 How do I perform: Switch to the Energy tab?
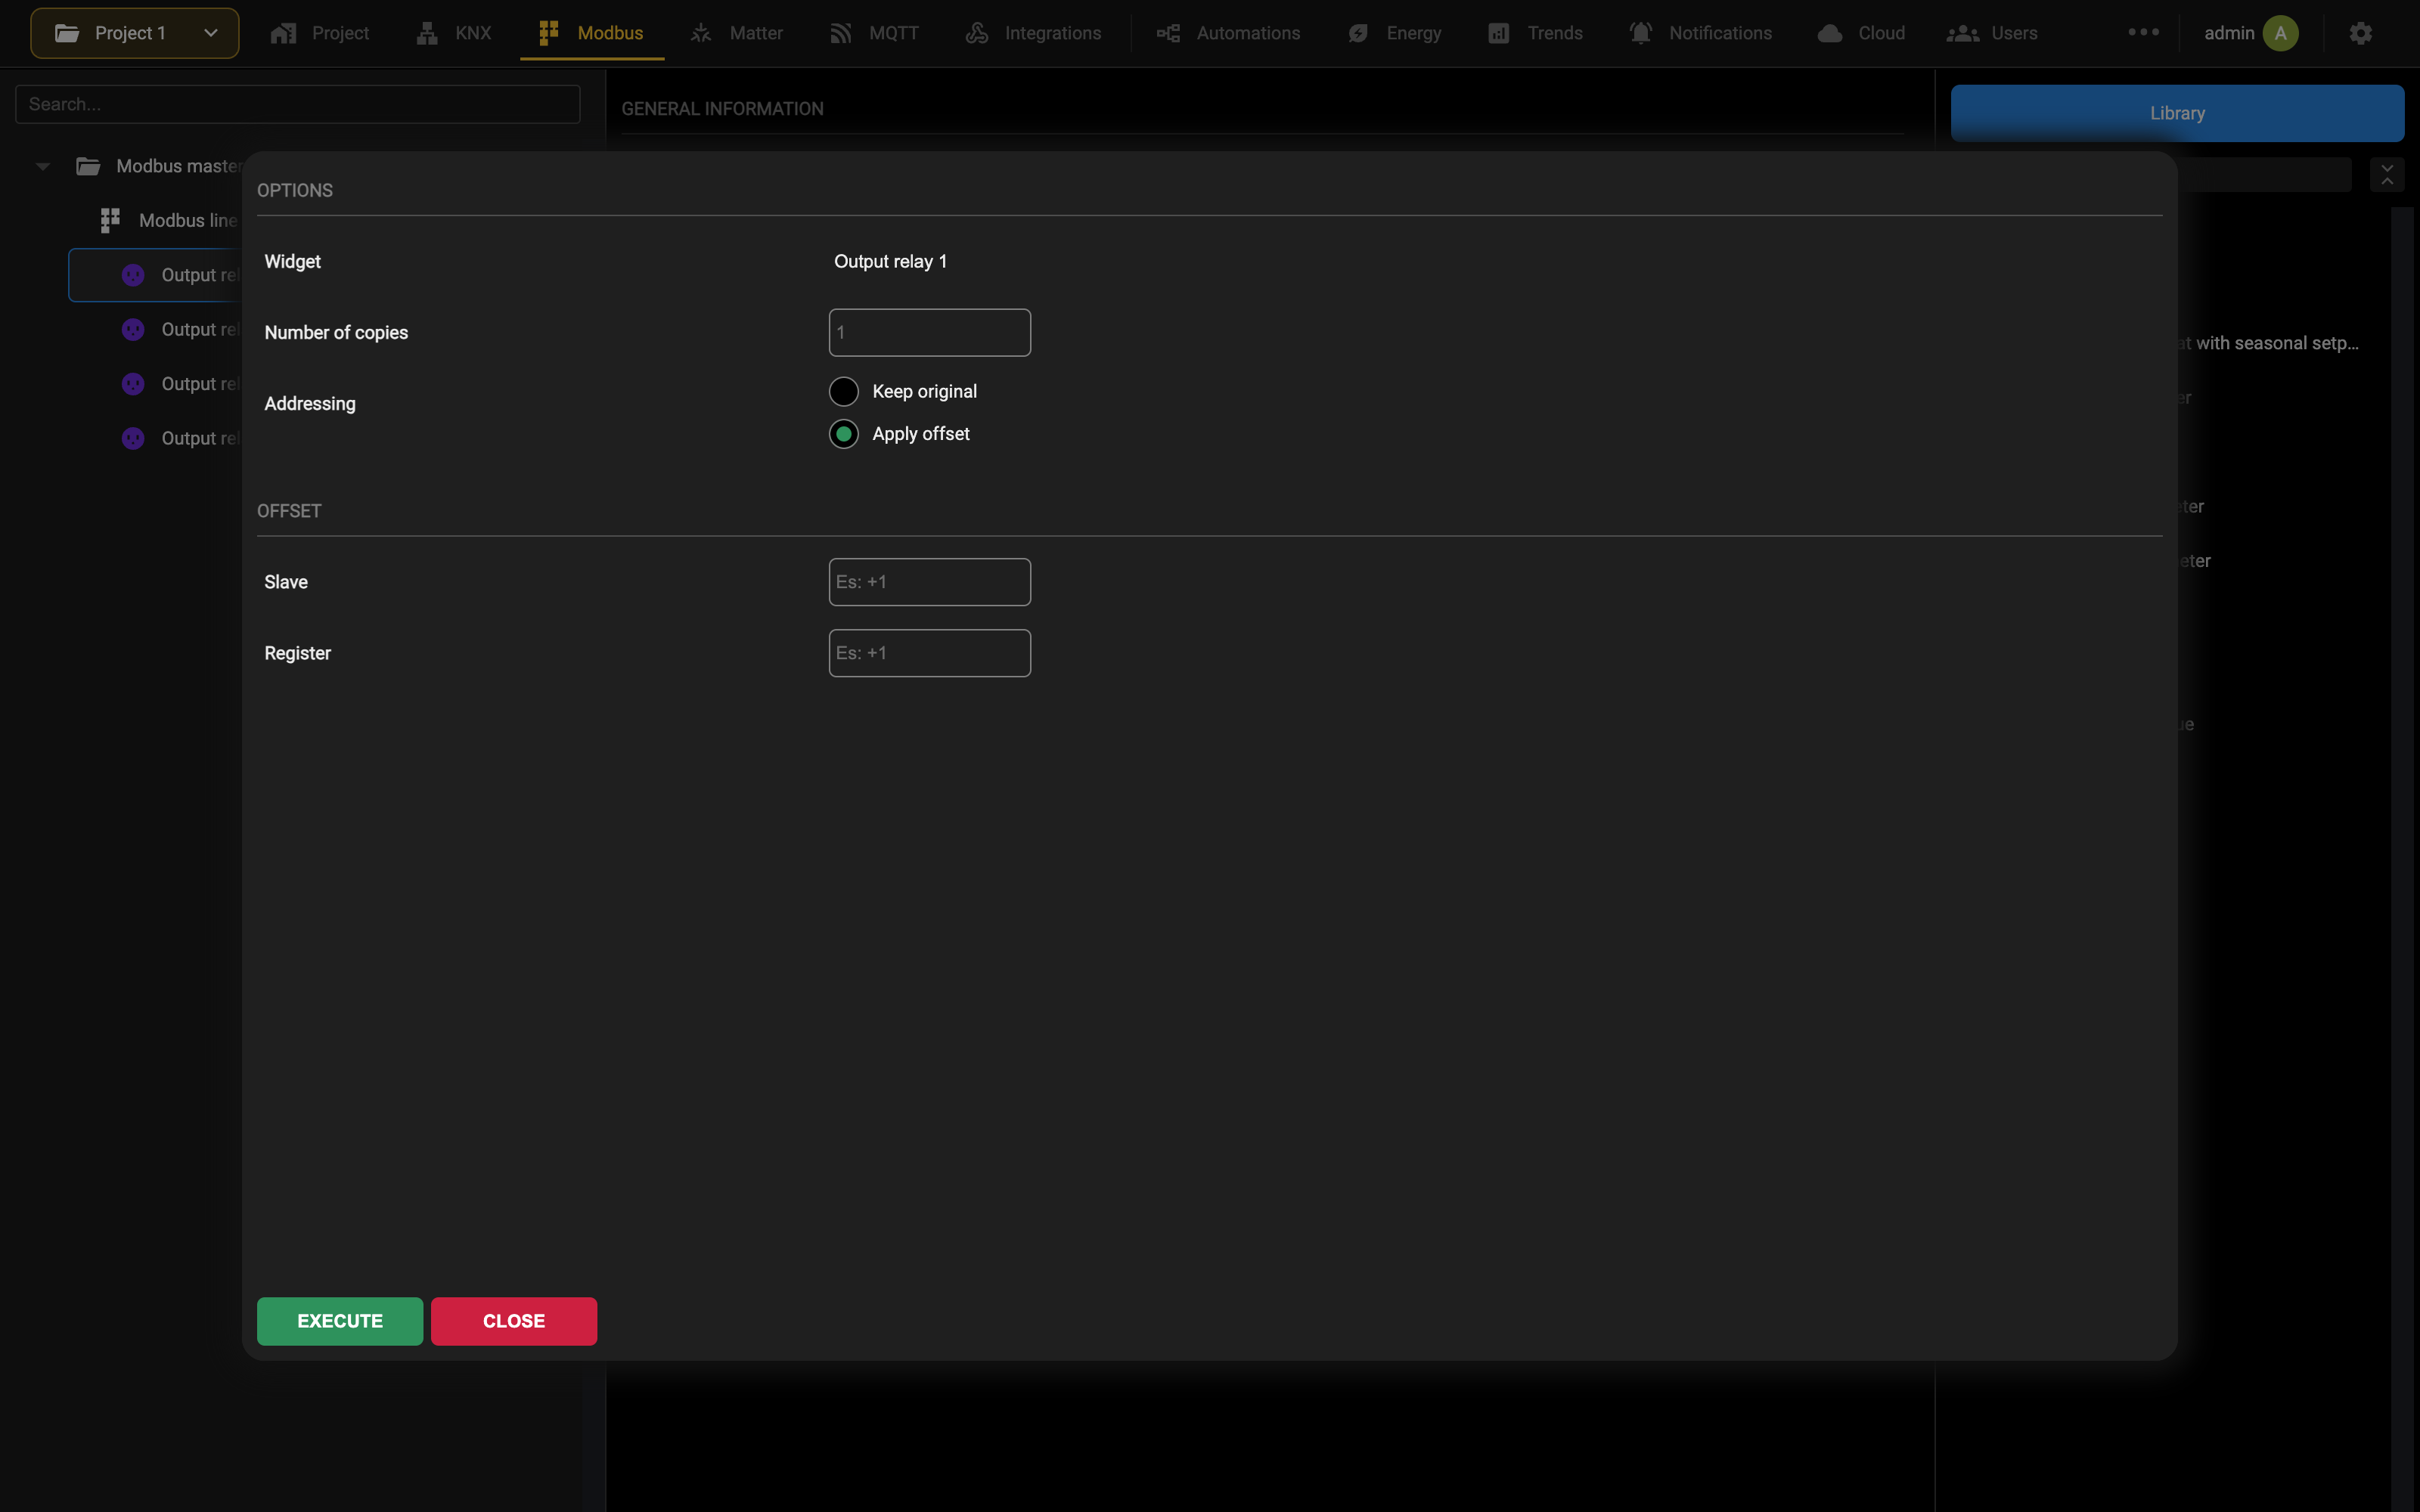click(x=1395, y=33)
